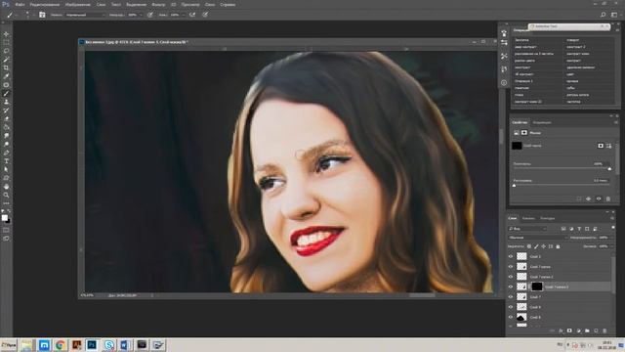Image resolution: width=625 pixels, height=352 pixels.
Task: Open the Просмотр menu
Action: point(190,4)
